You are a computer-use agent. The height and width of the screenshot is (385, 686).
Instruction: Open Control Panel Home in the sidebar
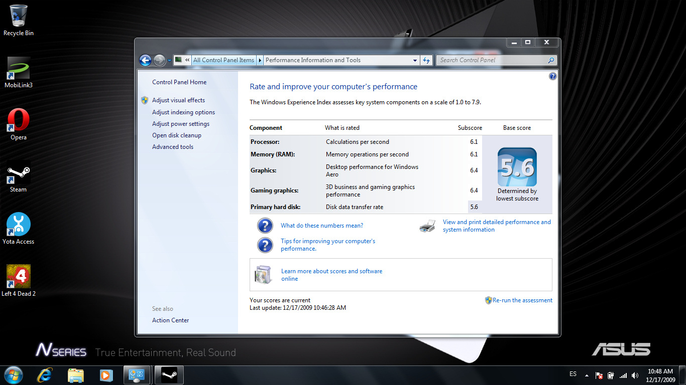pos(179,82)
